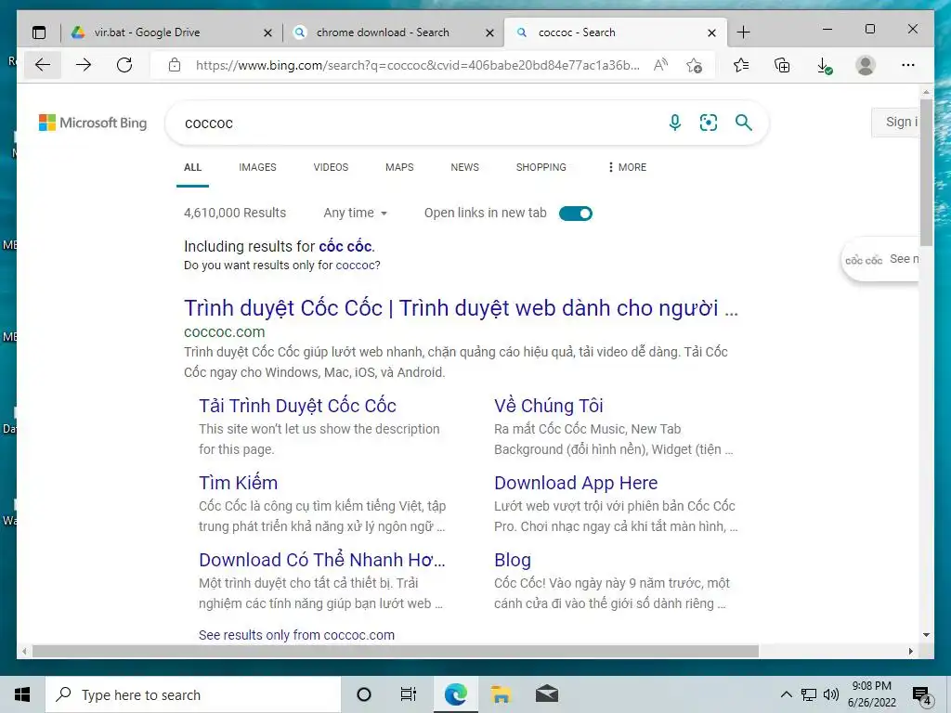Turn off Open links in new tab
Screen dimensions: 951x713
(x=576, y=214)
